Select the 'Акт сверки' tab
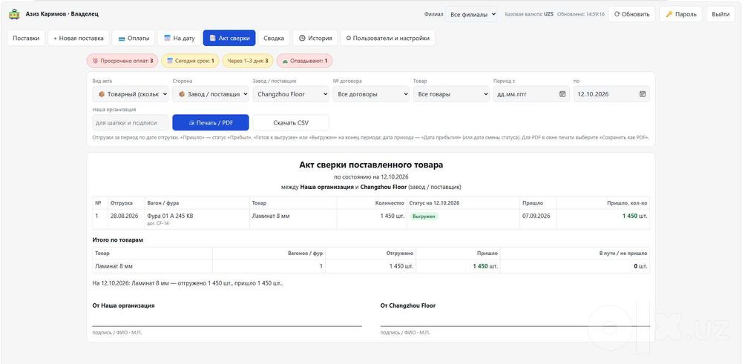This screenshot has width=742, height=364. coord(229,39)
